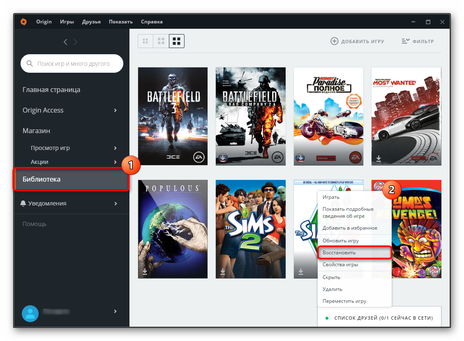Click the back navigation arrow
The height and width of the screenshot is (341, 464).
coord(65,41)
